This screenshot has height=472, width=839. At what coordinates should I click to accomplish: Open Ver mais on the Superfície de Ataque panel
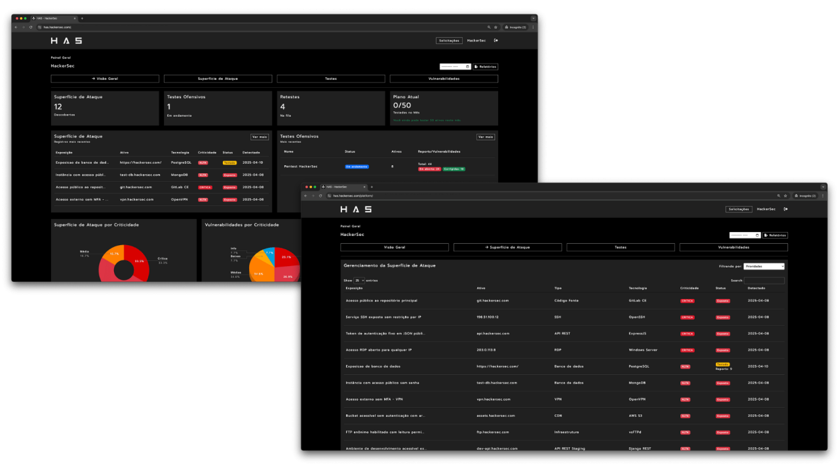(x=259, y=136)
